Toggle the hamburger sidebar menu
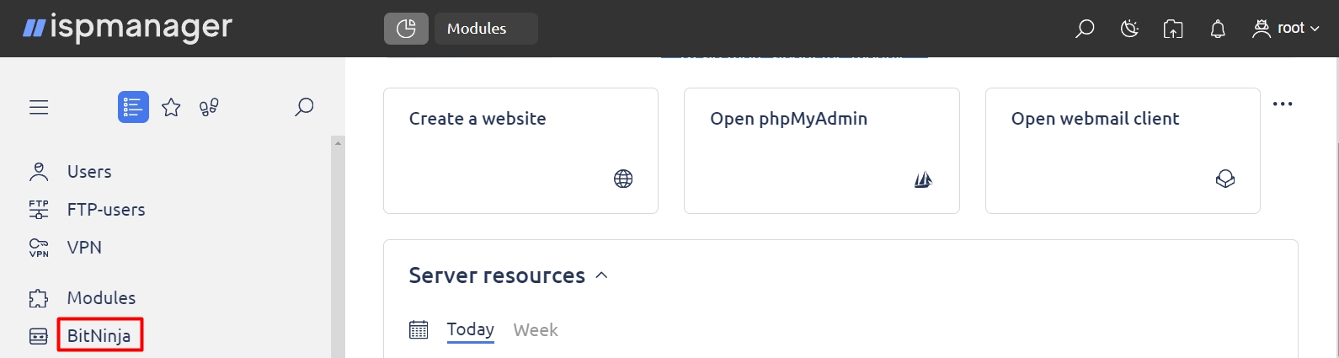Screen dimensions: 1339x358 (39, 107)
